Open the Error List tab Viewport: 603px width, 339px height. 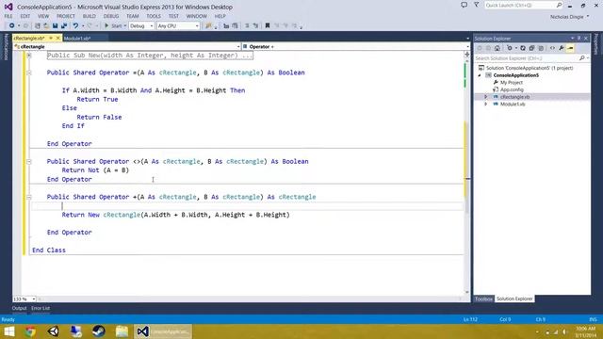[41, 308]
